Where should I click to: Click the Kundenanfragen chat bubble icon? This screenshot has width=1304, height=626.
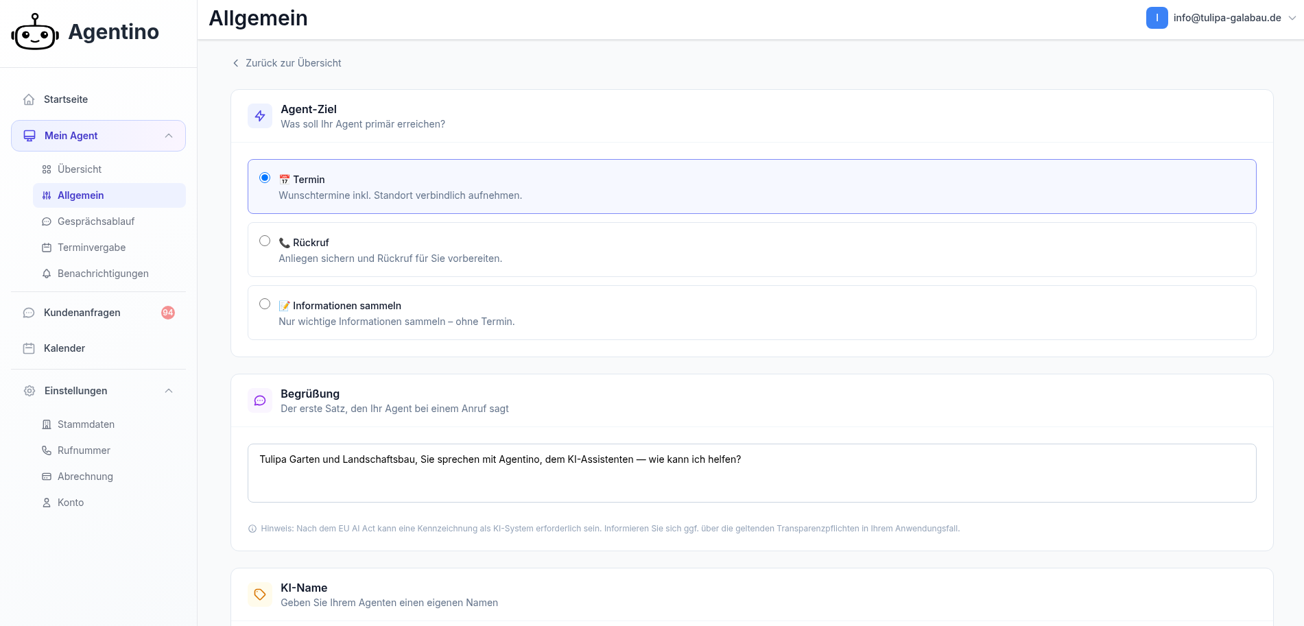29,313
